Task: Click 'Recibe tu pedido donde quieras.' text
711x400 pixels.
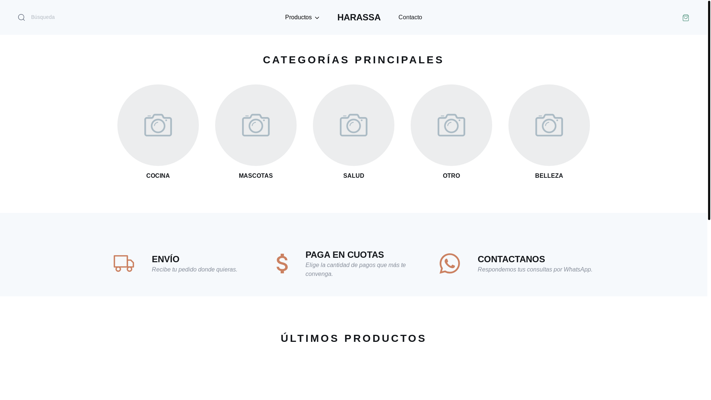Action: pyautogui.click(x=194, y=269)
